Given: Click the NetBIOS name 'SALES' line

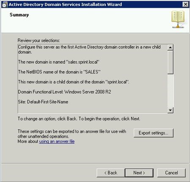Looking at the screenshot, I should (59, 72).
